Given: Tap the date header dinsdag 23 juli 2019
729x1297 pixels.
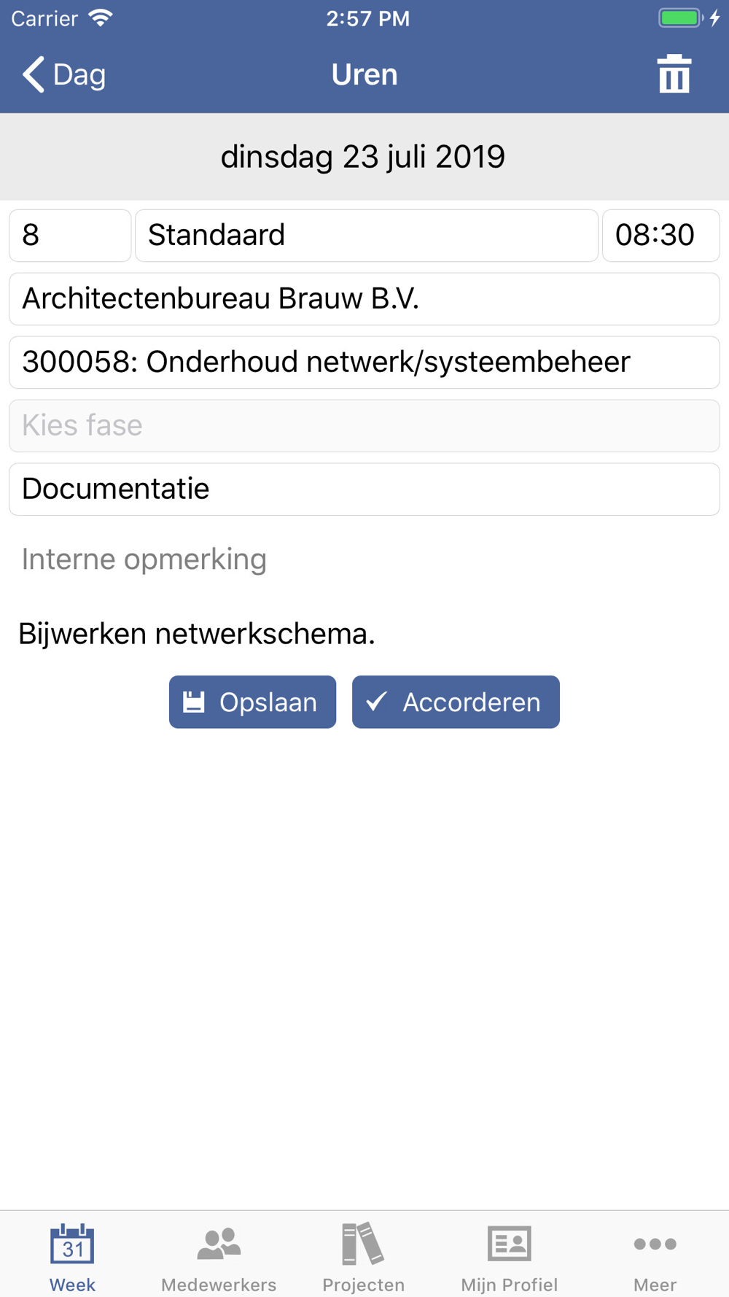Looking at the screenshot, I should coord(363,157).
